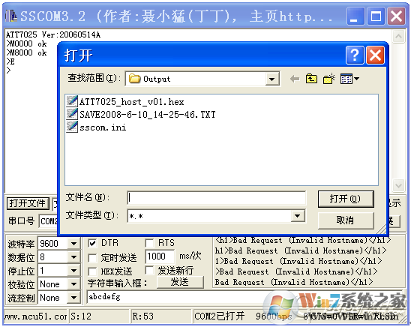Minimize the SSCOM3.2 window
This screenshot has width=411, height=327.
(355, 16)
